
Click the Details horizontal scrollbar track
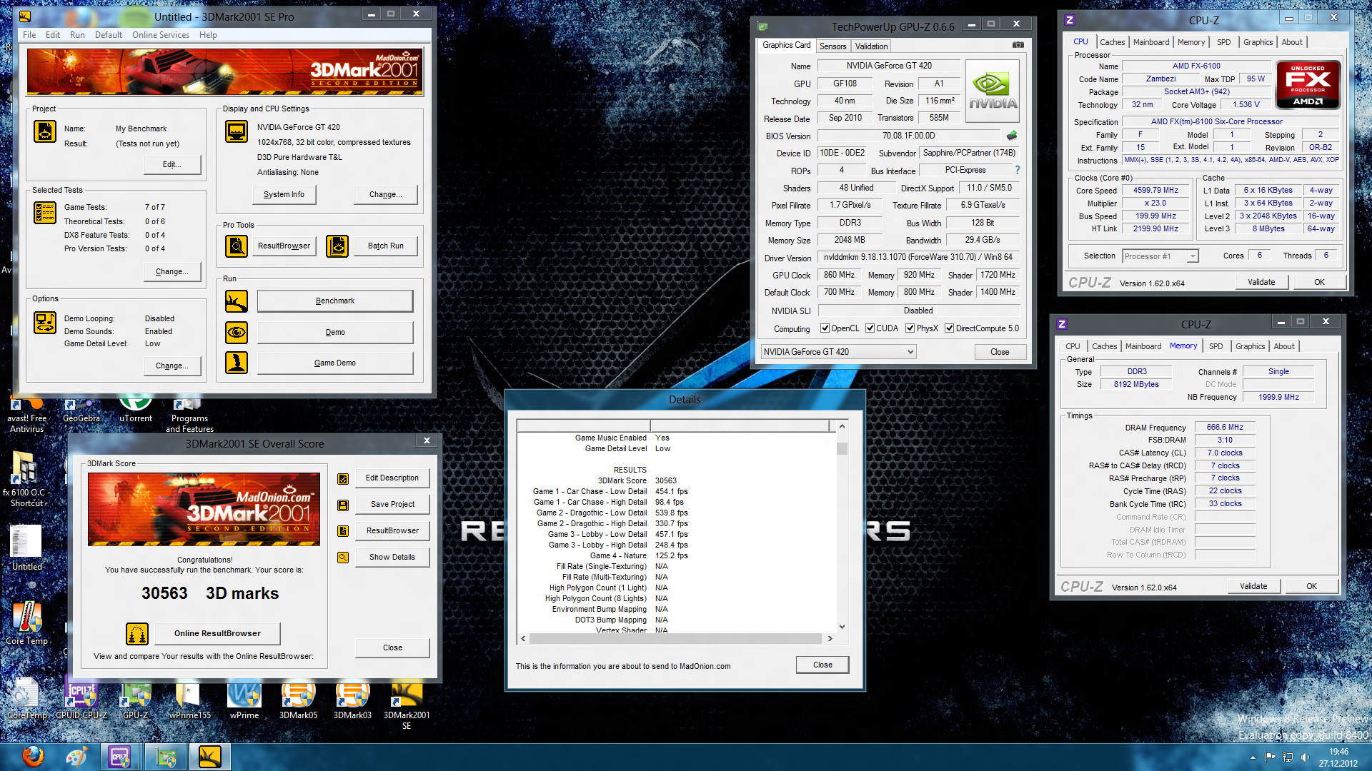677,639
